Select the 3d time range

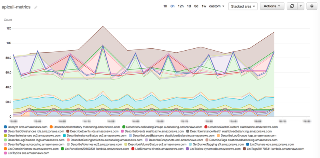[x=196, y=6]
